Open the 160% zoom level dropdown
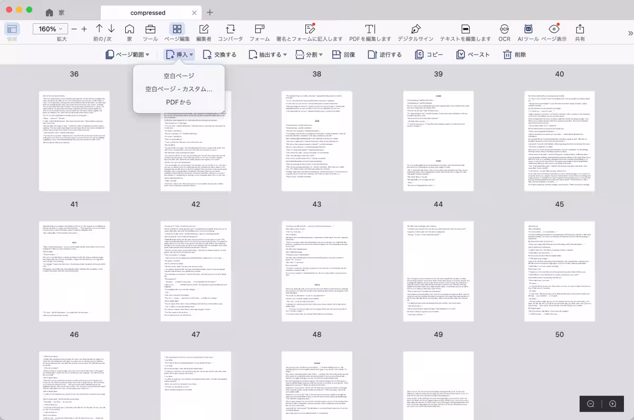The image size is (634, 420). pos(50,29)
